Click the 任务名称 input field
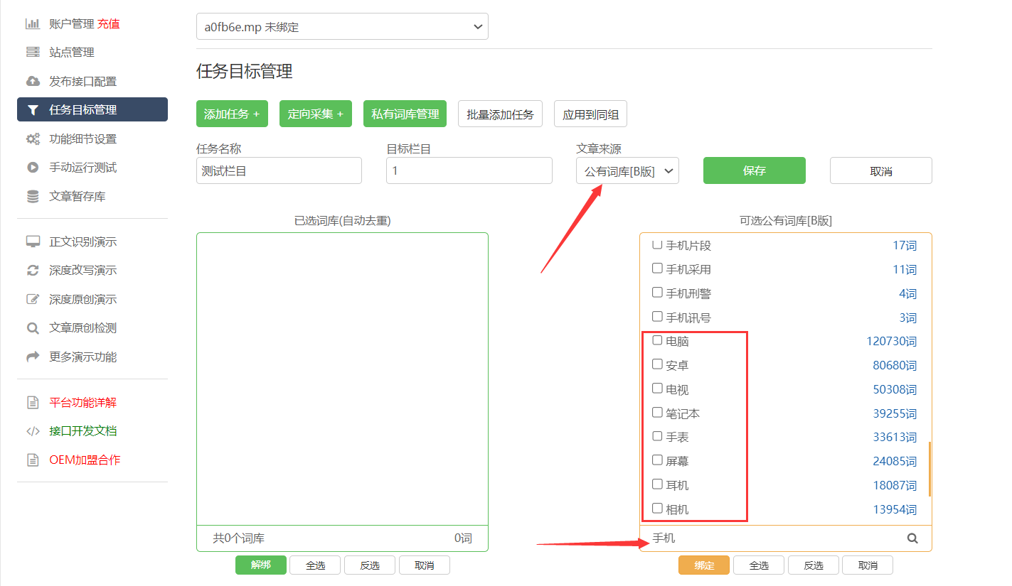 tap(279, 171)
